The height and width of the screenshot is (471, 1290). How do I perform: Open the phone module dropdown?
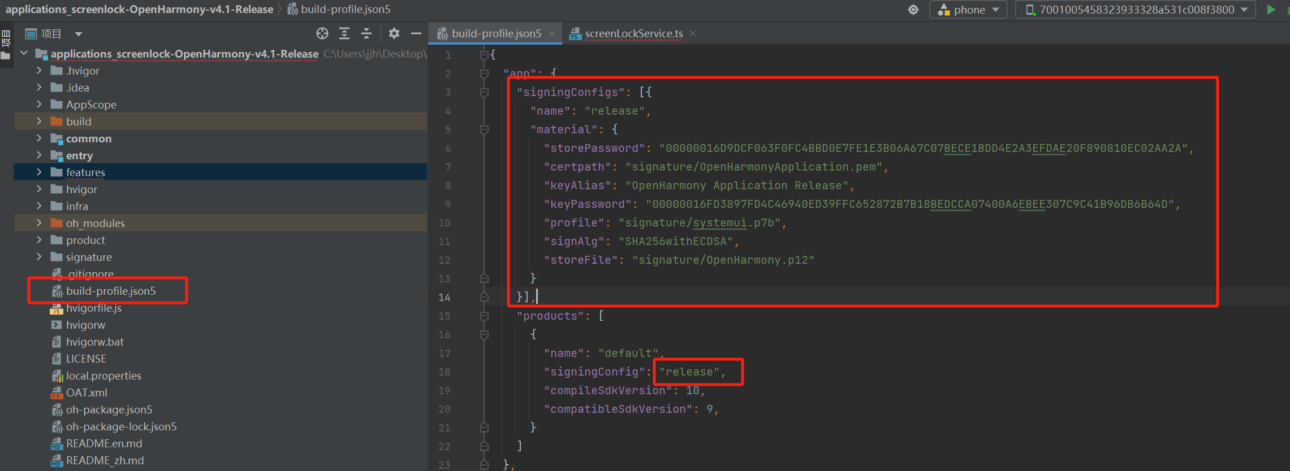point(968,10)
